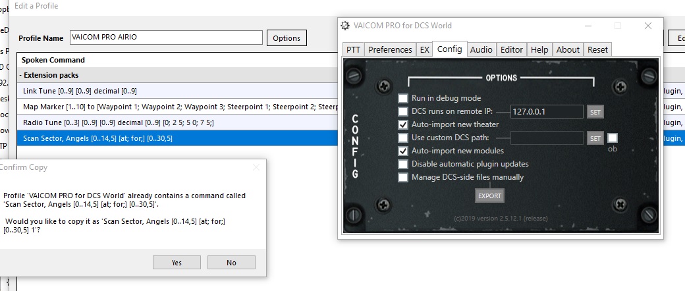
Task: Click No in Confirm Copy dialog
Action: click(231, 263)
